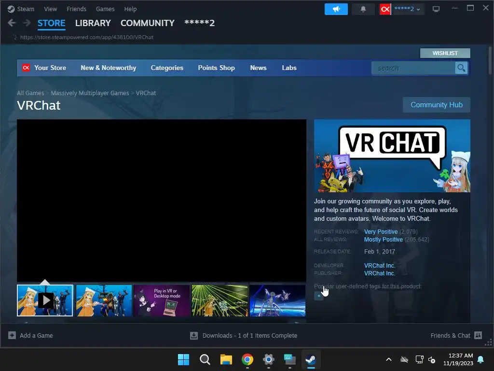Switch to the LIBRARY tab
The height and width of the screenshot is (371, 494).
[93, 23]
